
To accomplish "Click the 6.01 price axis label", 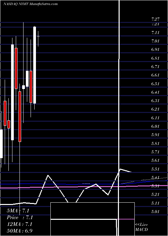I will pyautogui.click(x=155, y=126).
